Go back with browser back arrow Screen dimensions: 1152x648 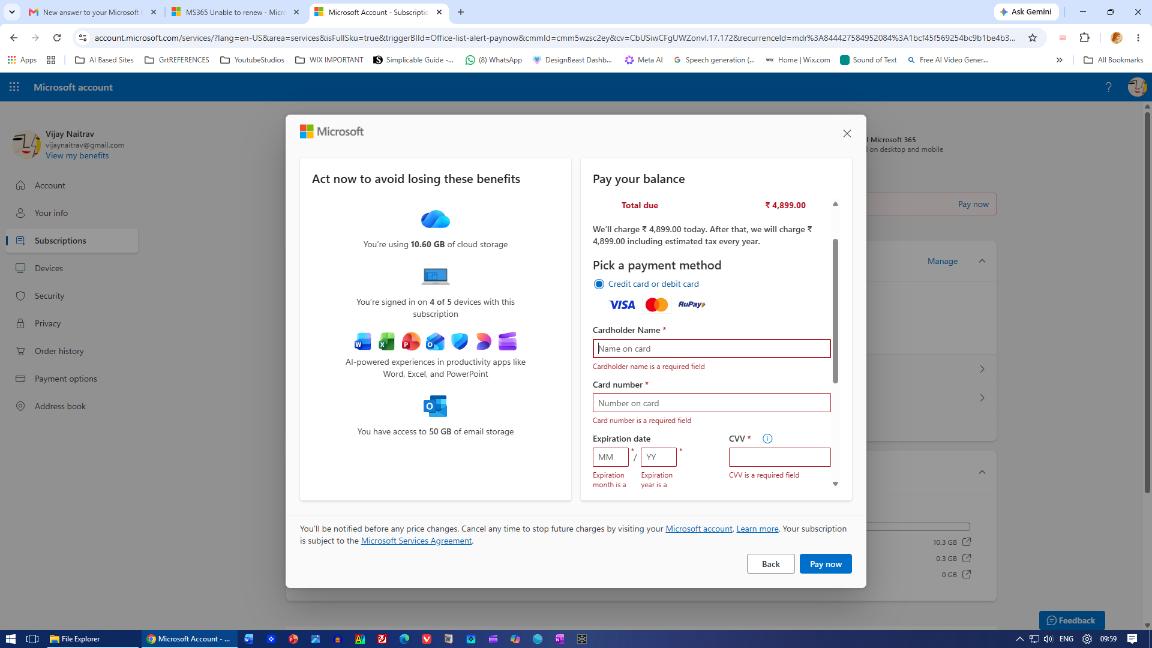[x=14, y=38]
